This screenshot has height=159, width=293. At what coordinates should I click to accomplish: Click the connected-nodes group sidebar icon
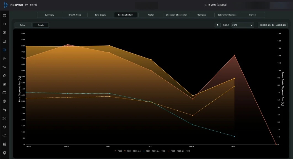coord(4,67)
